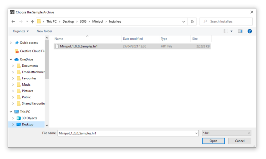Collapse the OneDrive tree node

click(x=11, y=59)
